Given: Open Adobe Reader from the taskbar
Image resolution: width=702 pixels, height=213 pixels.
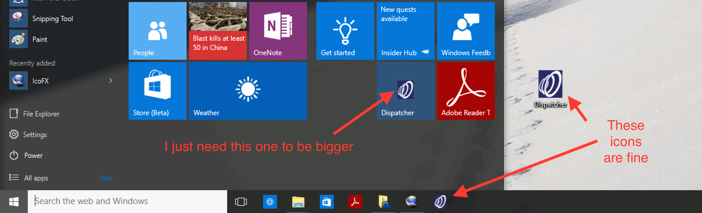Looking at the screenshot, I should (x=355, y=201).
